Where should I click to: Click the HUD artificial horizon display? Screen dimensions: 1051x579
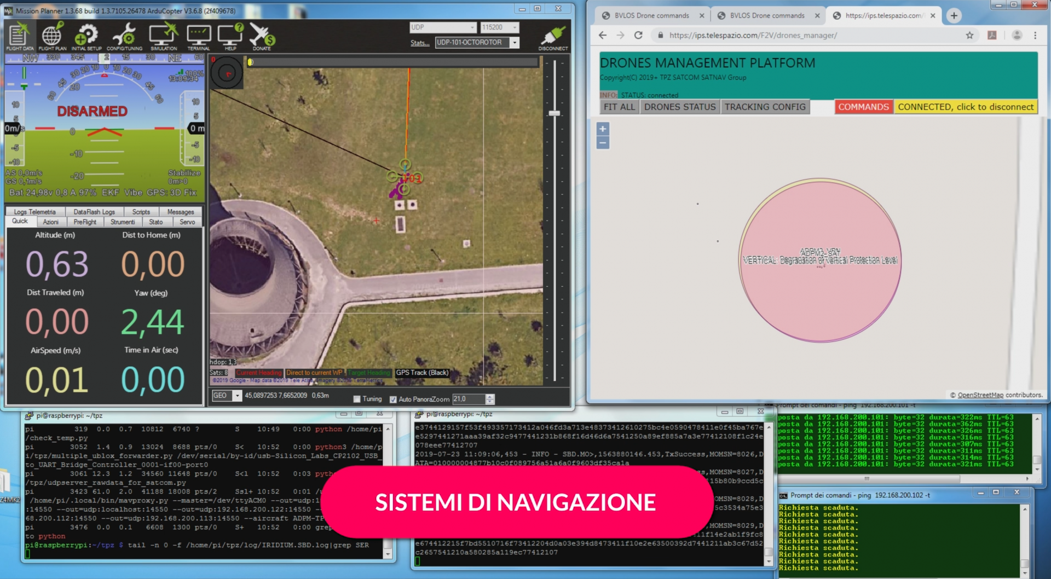coord(105,128)
